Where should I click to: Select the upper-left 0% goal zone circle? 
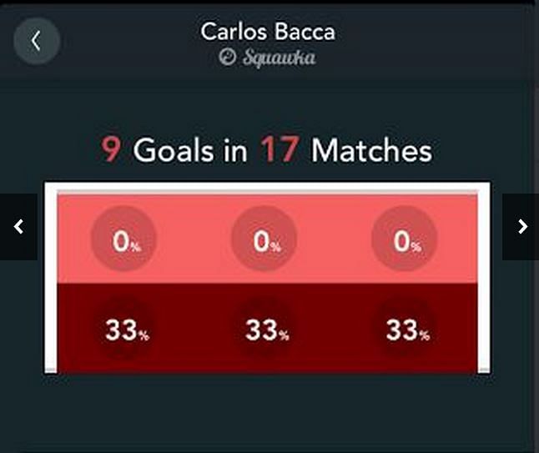122,240
